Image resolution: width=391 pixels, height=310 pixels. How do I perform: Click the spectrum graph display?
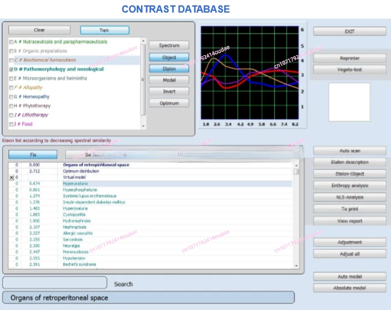(x=249, y=73)
